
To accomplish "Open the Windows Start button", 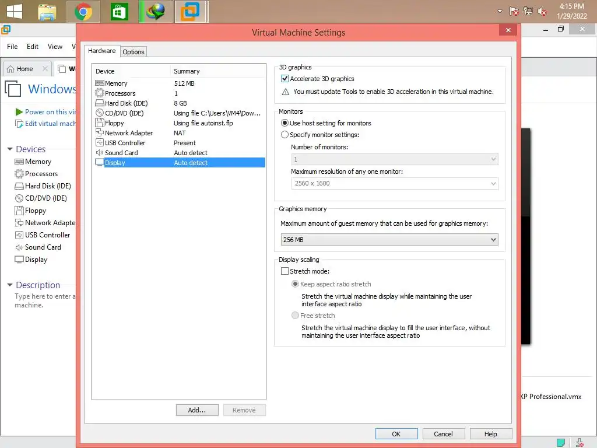I will point(15,12).
